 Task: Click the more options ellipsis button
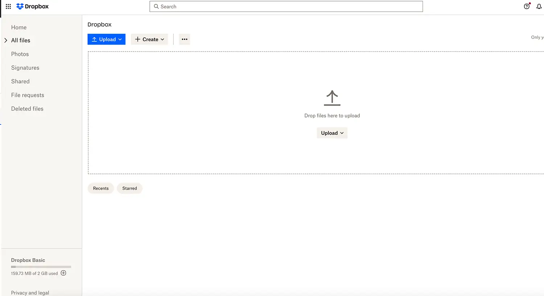185,39
